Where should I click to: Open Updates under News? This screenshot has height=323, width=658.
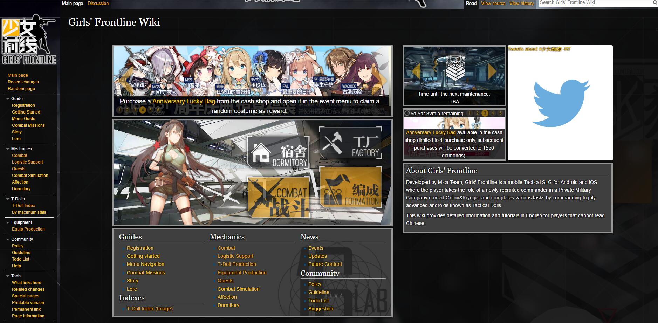click(x=317, y=256)
